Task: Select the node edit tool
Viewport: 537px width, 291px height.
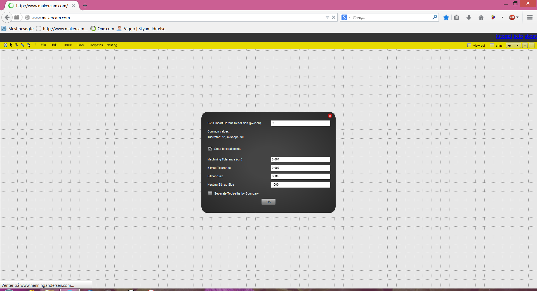Action: (x=17, y=45)
